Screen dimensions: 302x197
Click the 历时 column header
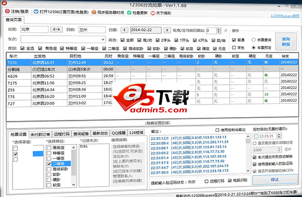click(108, 56)
